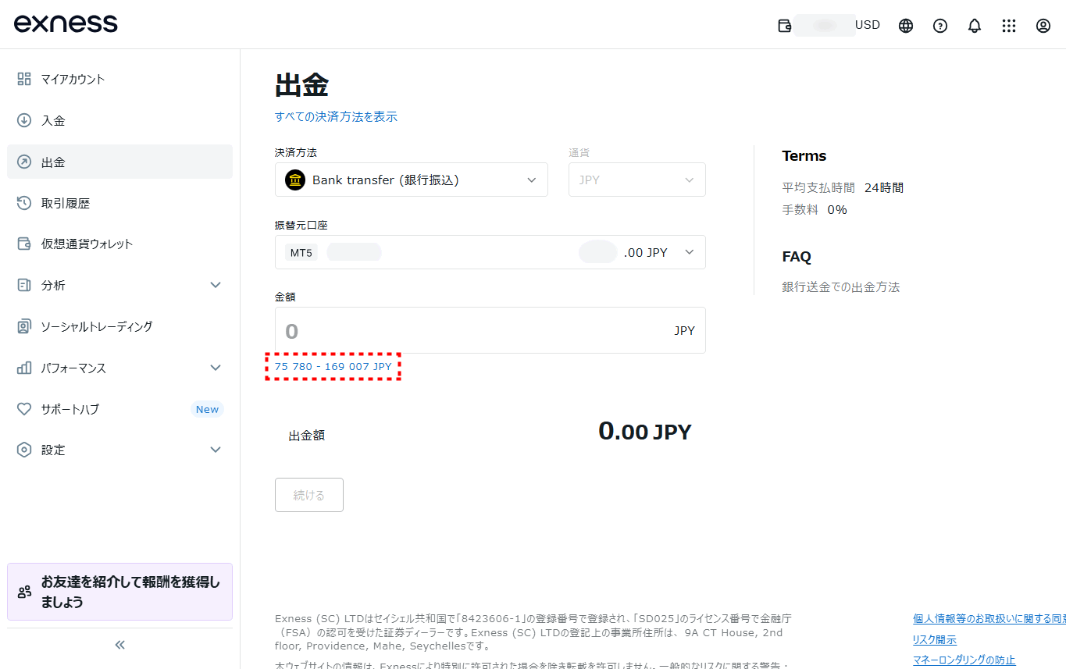The image size is (1066, 669).
Task: Click the マイアカウント dashboard icon
Action: click(24, 79)
